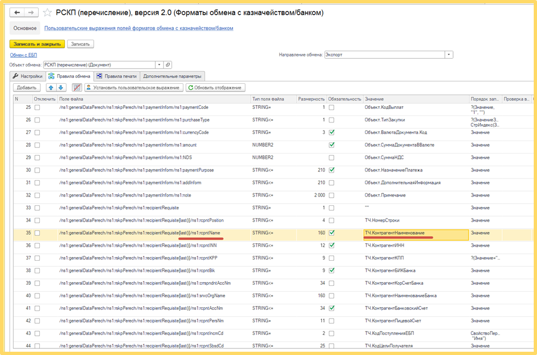Open Пользовательские выражения полей форматов link
This screenshot has height=355, width=537.
pyautogui.click(x=139, y=28)
